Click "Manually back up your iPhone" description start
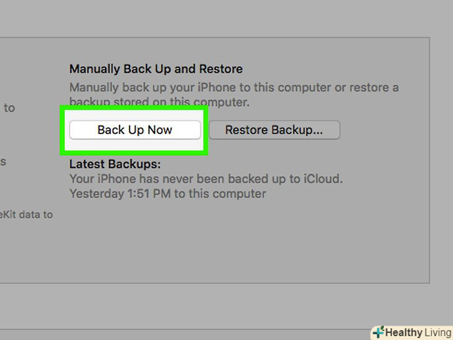453x340 pixels. pos(150,87)
